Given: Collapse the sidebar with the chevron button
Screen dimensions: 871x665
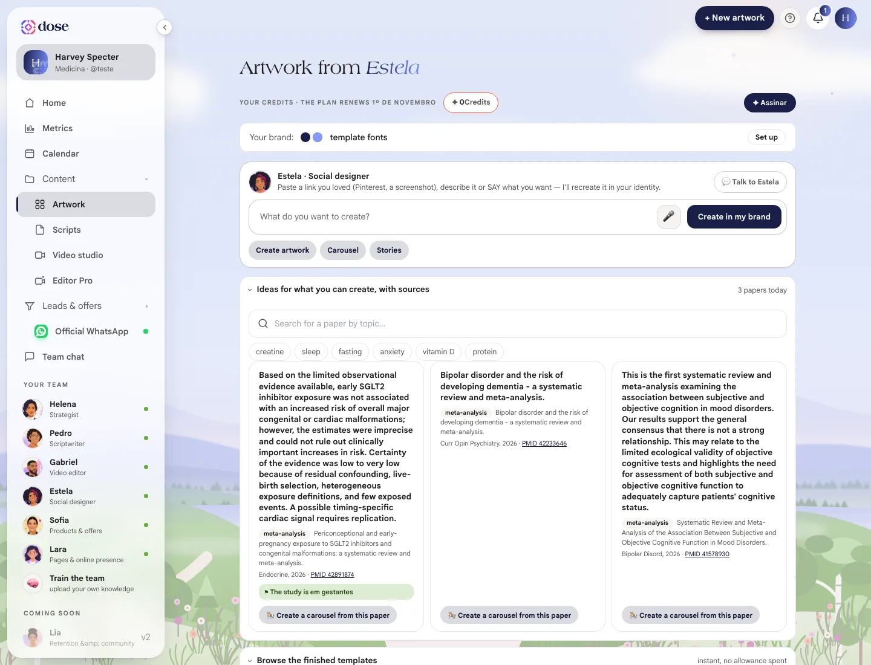Looking at the screenshot, I should pyautogui.click(x=165, y=27).
